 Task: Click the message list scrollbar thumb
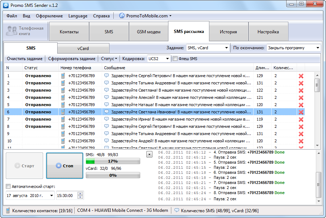(317, 85)
